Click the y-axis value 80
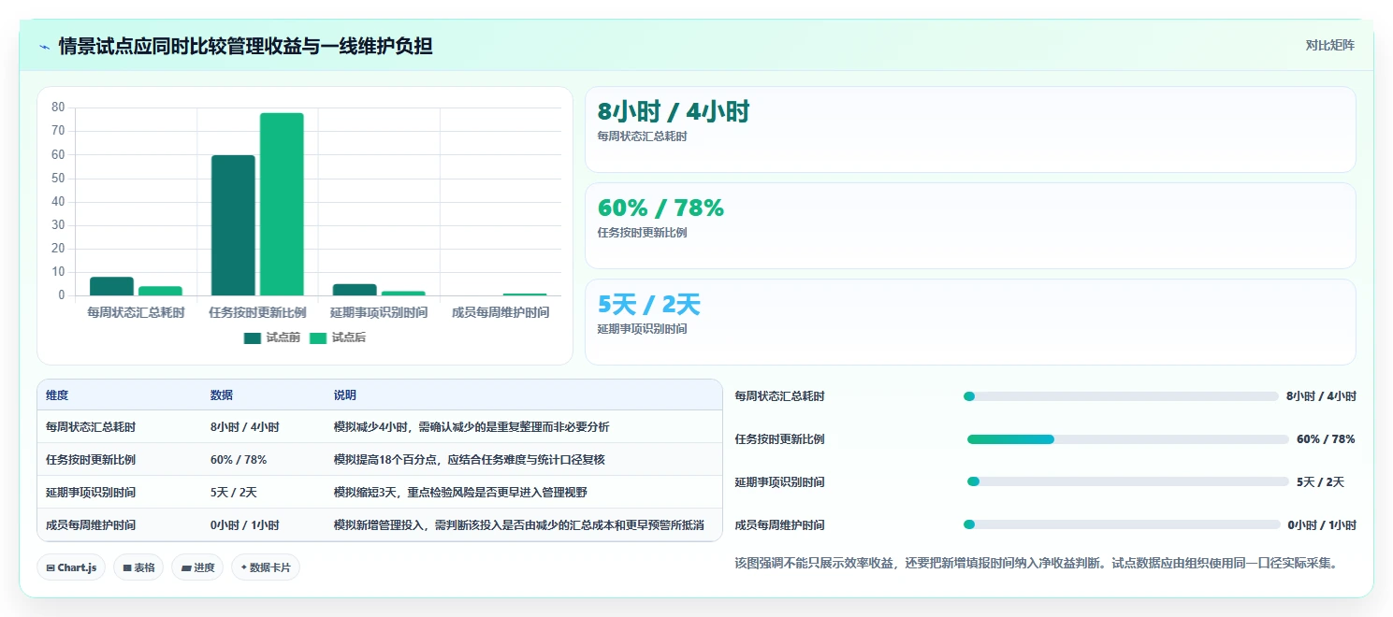The width and height of the screenshot is (1393, 617). [x=58, y=108]
